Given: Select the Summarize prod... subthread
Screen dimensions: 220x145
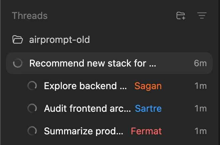Looking at the screenshot, I should pos(84,131).
